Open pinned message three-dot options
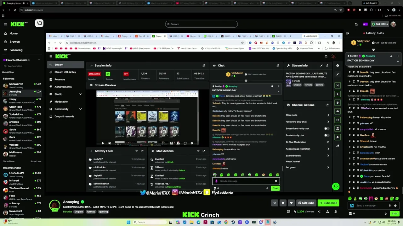Viewport: 403px width, 226px height. [x=398, y=56]
